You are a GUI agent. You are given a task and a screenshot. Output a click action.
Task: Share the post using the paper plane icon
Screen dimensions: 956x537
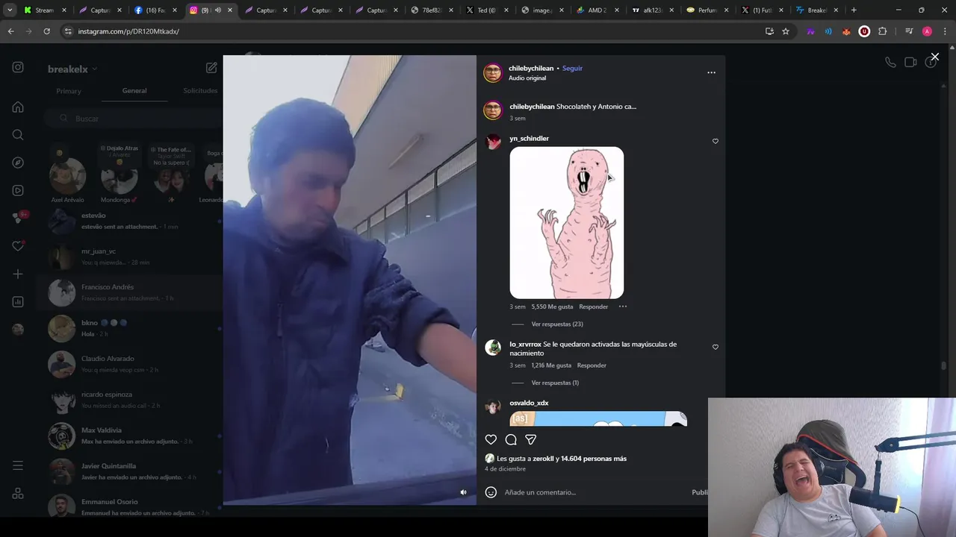point(530,439)
